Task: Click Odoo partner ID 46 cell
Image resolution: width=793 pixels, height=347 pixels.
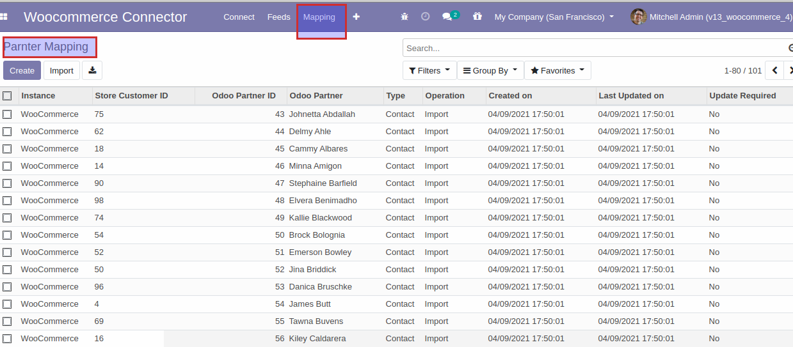Action: (280, 166)
